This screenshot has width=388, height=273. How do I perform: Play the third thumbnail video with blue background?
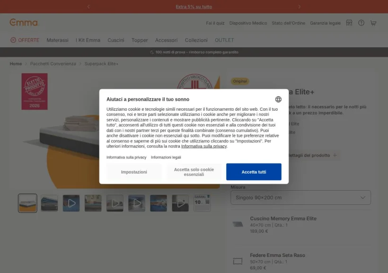(71, 203)
